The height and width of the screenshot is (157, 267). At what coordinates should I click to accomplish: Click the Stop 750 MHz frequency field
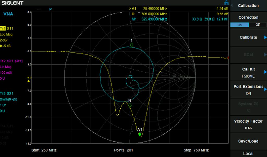(196, 150)
